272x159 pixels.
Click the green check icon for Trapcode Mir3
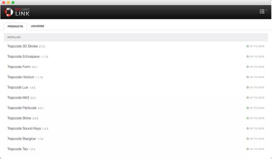pyautogui.click(x=248, y=98)
